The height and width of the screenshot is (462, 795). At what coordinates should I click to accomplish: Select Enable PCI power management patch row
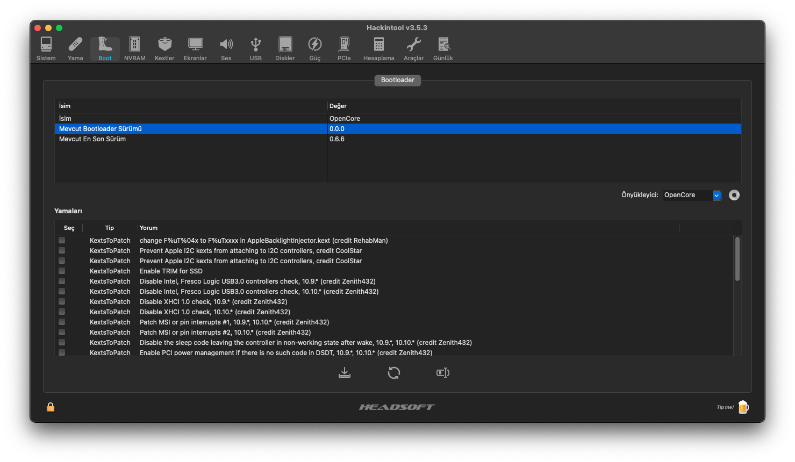[394, 352]
